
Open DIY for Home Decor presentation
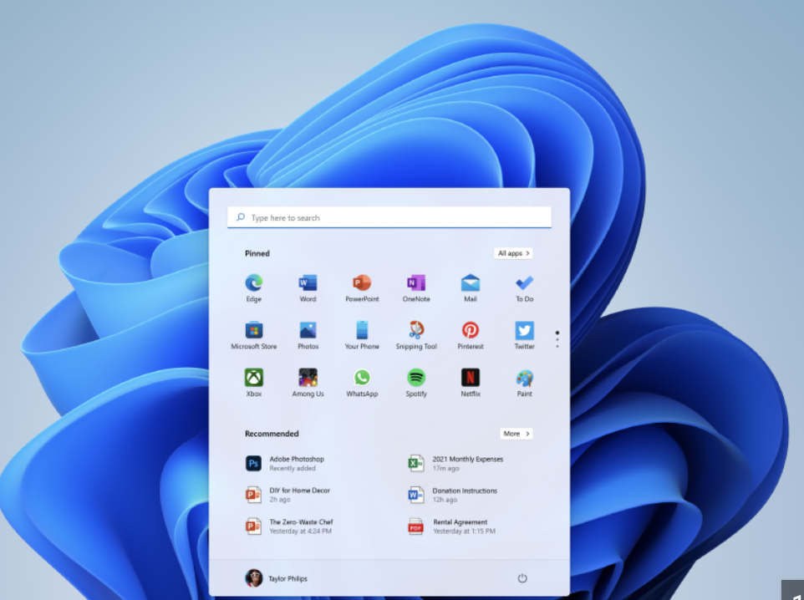[x=288, y=495]
